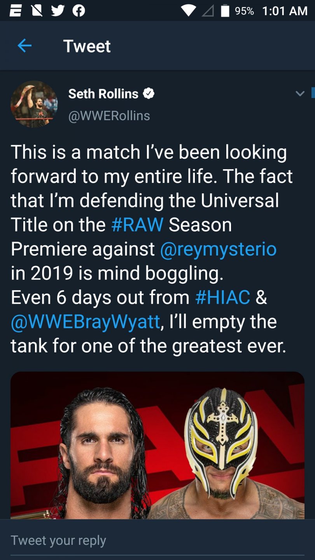
Task: Tap the Seth Rollins display name
Action: [x=103, y=94]
